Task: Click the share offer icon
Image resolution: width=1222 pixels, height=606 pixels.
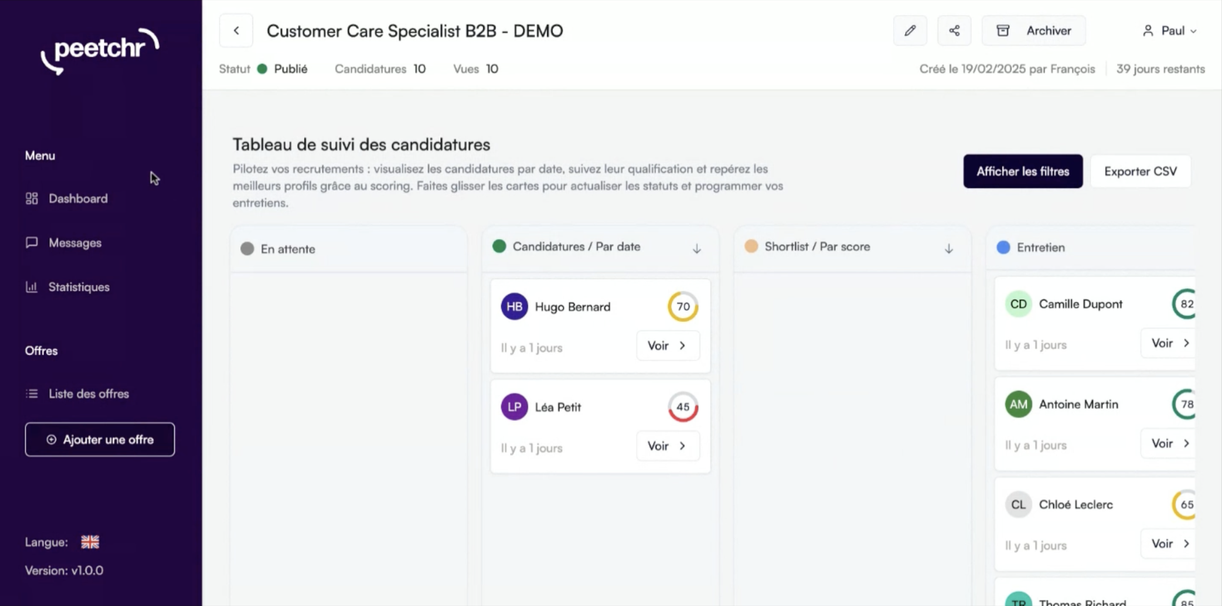Action: pyautogui.click(x=954, y=31)
